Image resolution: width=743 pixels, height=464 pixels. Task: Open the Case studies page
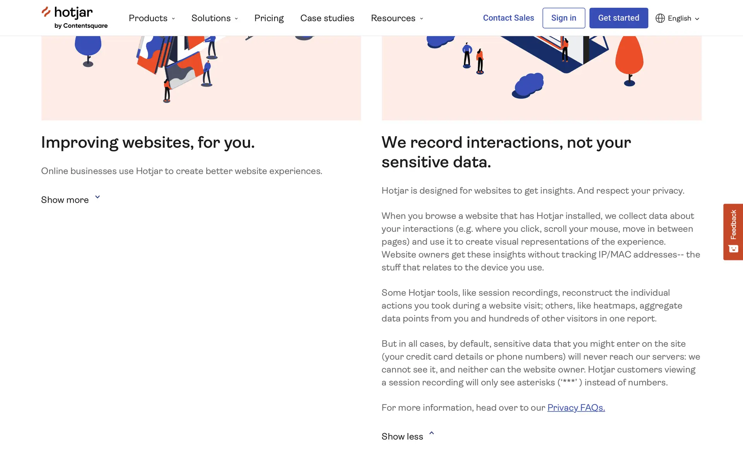327,18
